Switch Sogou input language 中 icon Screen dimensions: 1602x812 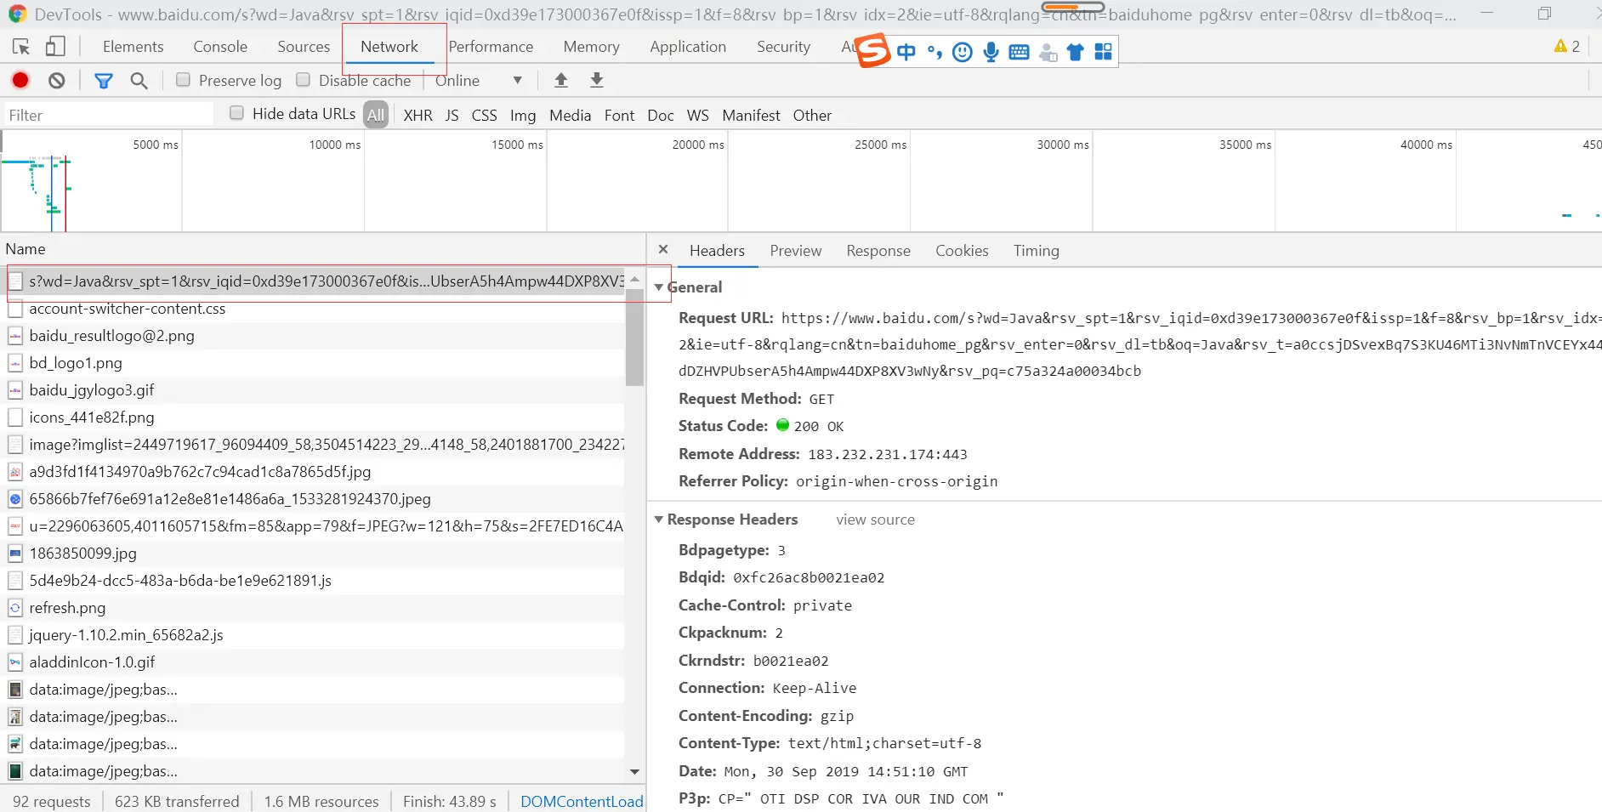click(906, 53)
